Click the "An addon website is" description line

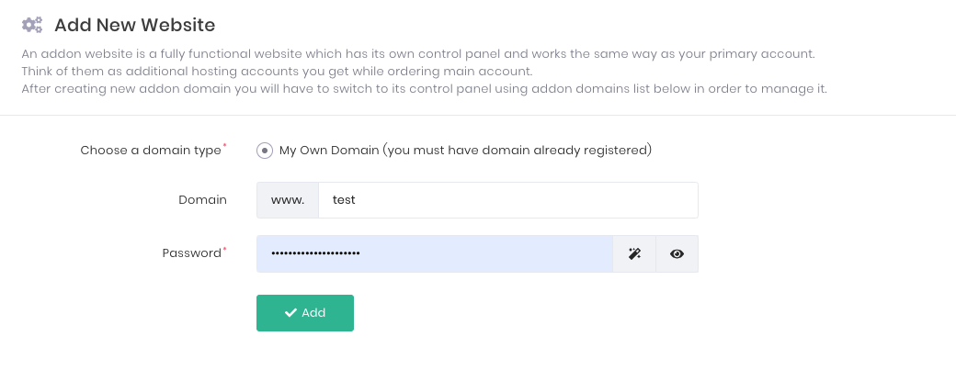click(x=418, y=54)
